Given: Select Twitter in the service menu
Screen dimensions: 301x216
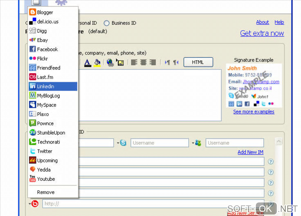Looking at the screenshot, I should [x=53, y=151].
